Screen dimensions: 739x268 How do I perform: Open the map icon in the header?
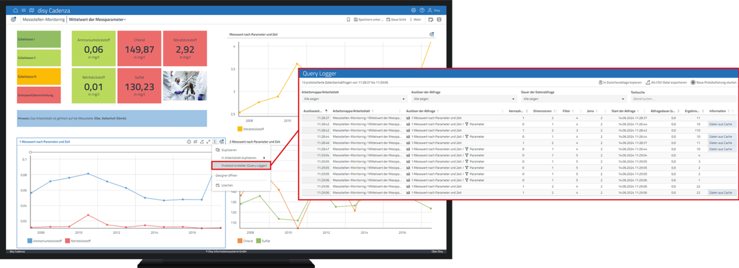pos(31,10)
